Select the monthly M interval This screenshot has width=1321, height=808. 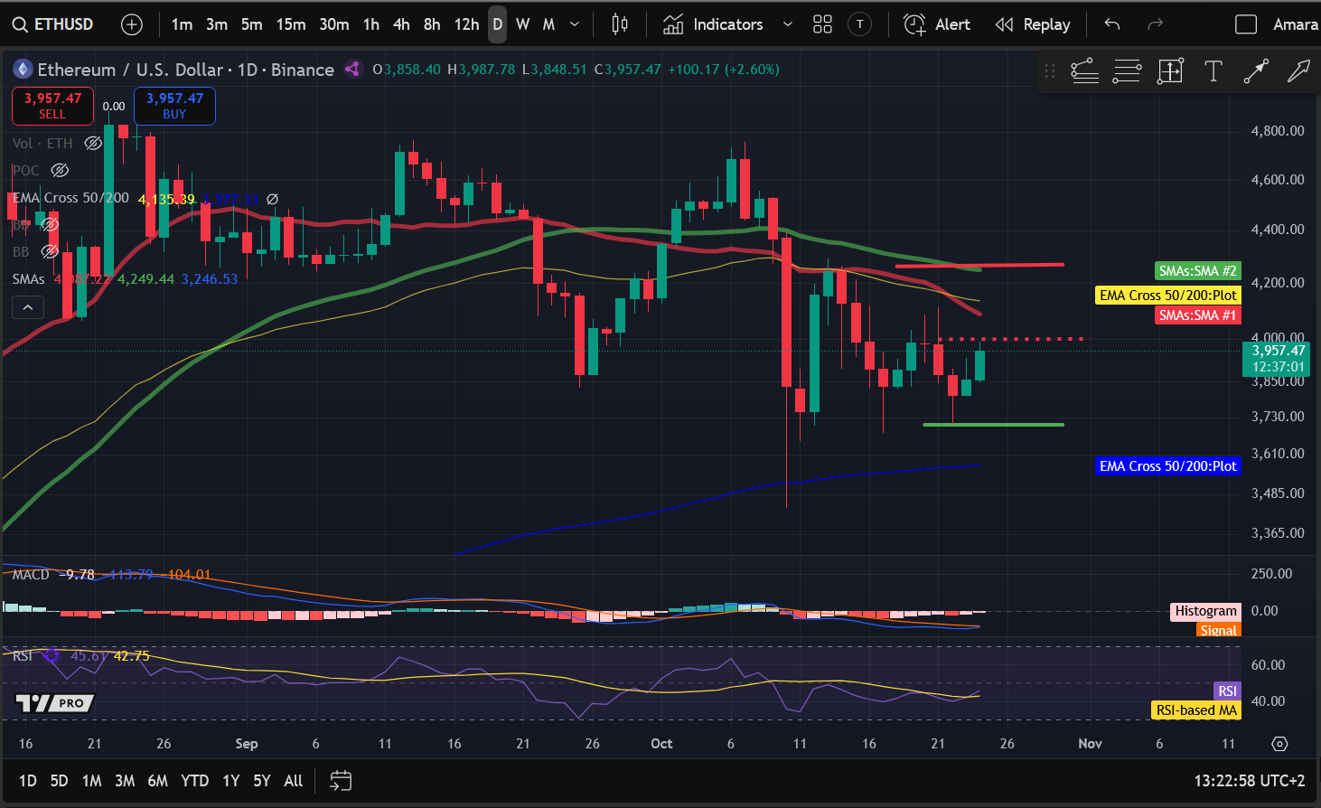[548, 24]
